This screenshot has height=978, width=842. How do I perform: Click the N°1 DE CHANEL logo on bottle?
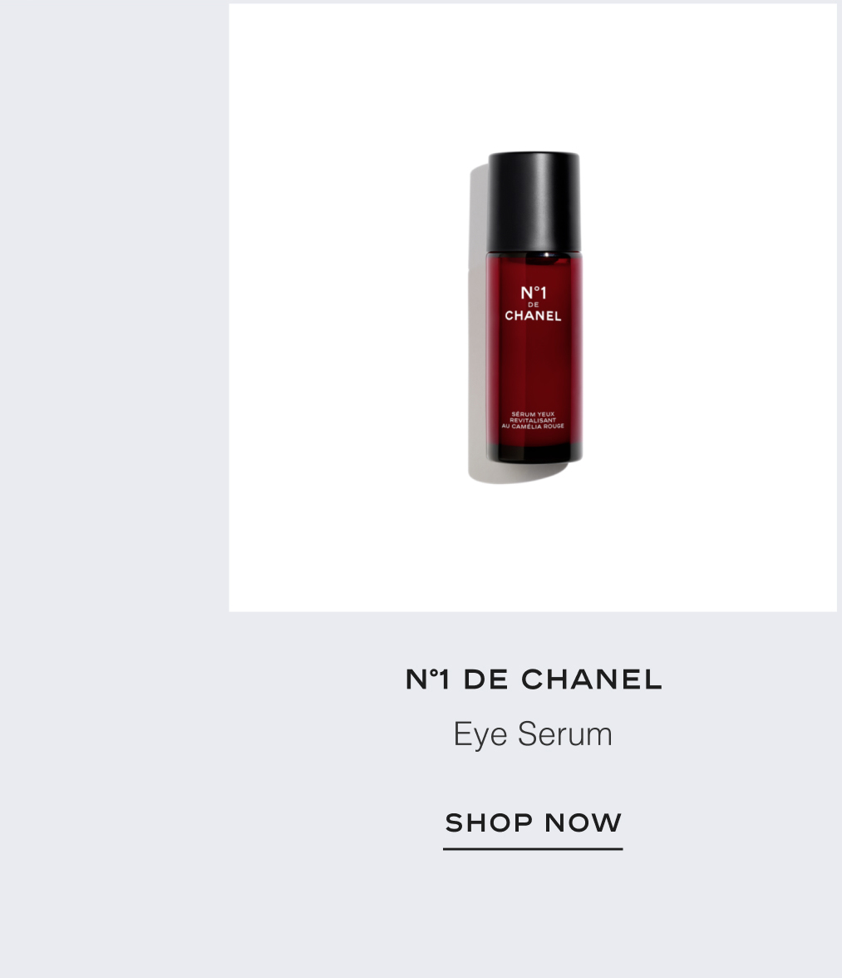click(533, 304)
